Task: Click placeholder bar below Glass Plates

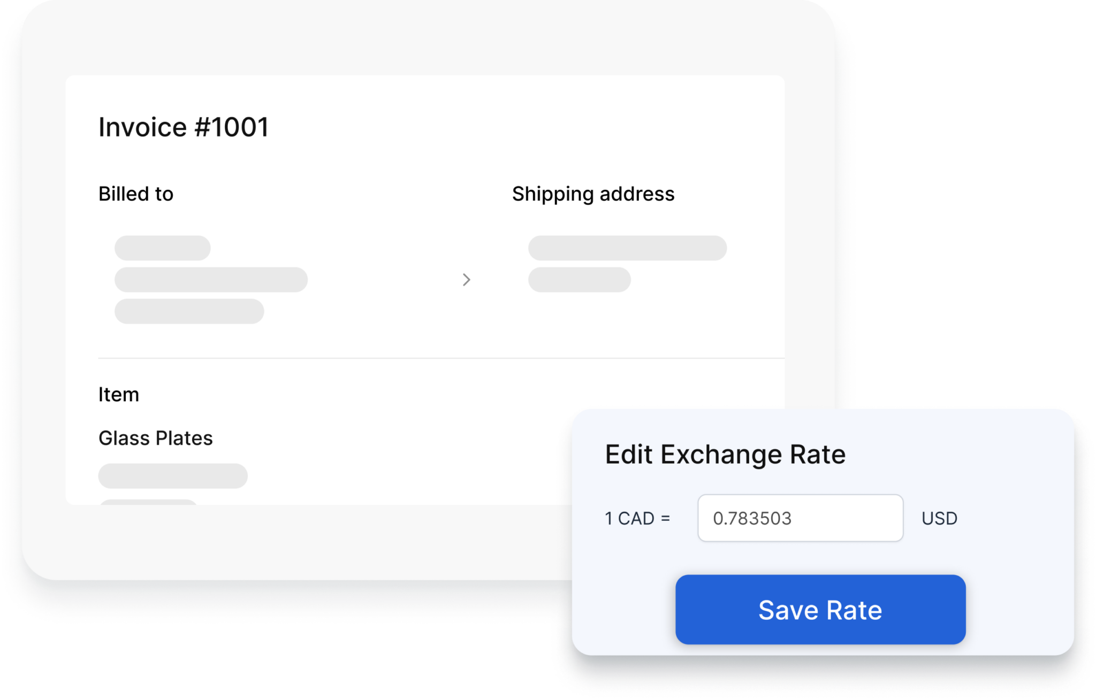Action: (173, 476)
